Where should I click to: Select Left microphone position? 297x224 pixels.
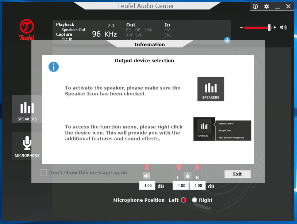tap(184, 200)
